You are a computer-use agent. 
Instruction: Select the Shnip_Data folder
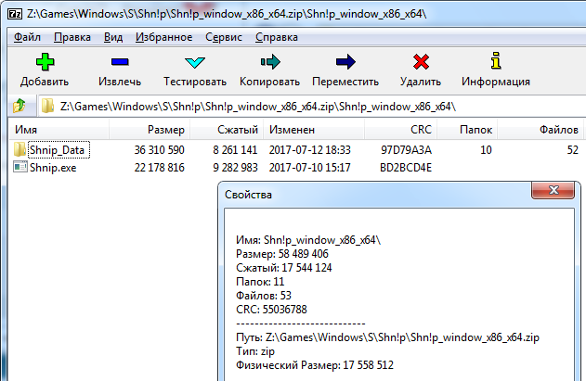(58, 149)
